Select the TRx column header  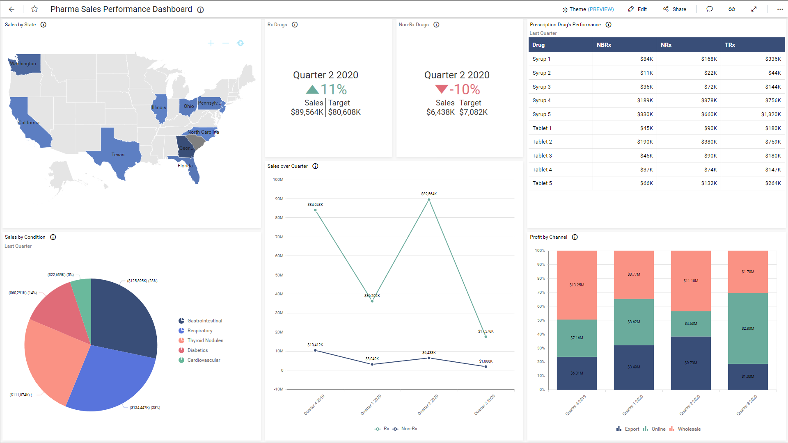pyautogui.click(x=730, y=45)
